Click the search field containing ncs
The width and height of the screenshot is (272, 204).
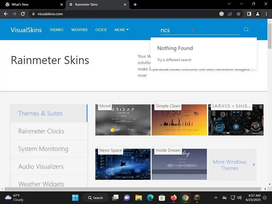pos(200,30)
